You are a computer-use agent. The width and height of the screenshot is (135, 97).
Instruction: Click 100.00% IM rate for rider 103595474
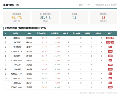pos(57,56)
